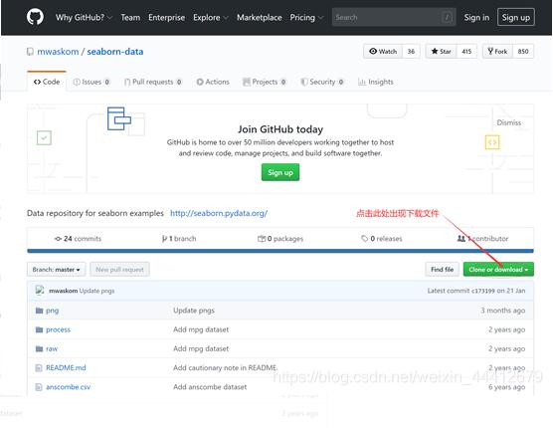Screen dimensions: 553x428
Task: Open the 0 releases link
Action: (x=382, y=239)
